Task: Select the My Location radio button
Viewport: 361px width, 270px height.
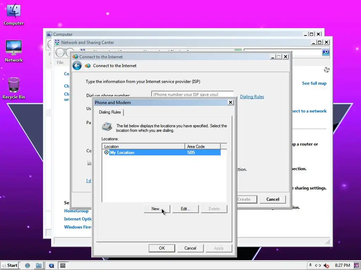Action: [x=106, y=152]
